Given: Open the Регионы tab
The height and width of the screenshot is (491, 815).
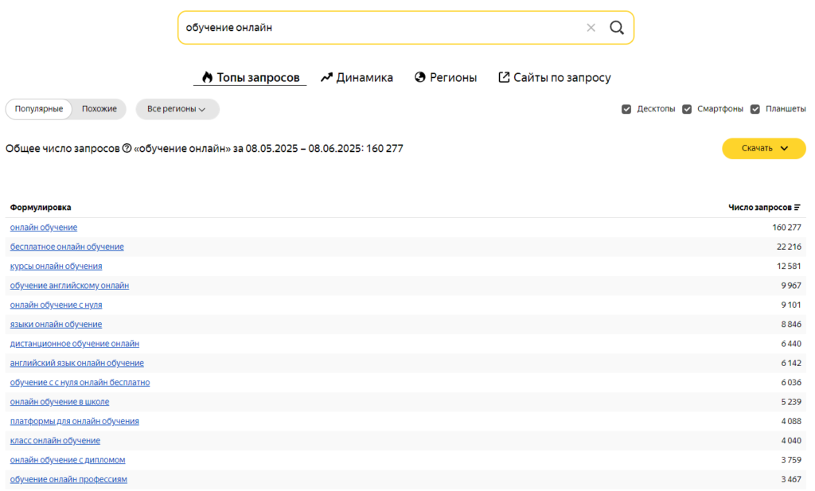Looking at the screenshot, I should (x=446, y=78).
